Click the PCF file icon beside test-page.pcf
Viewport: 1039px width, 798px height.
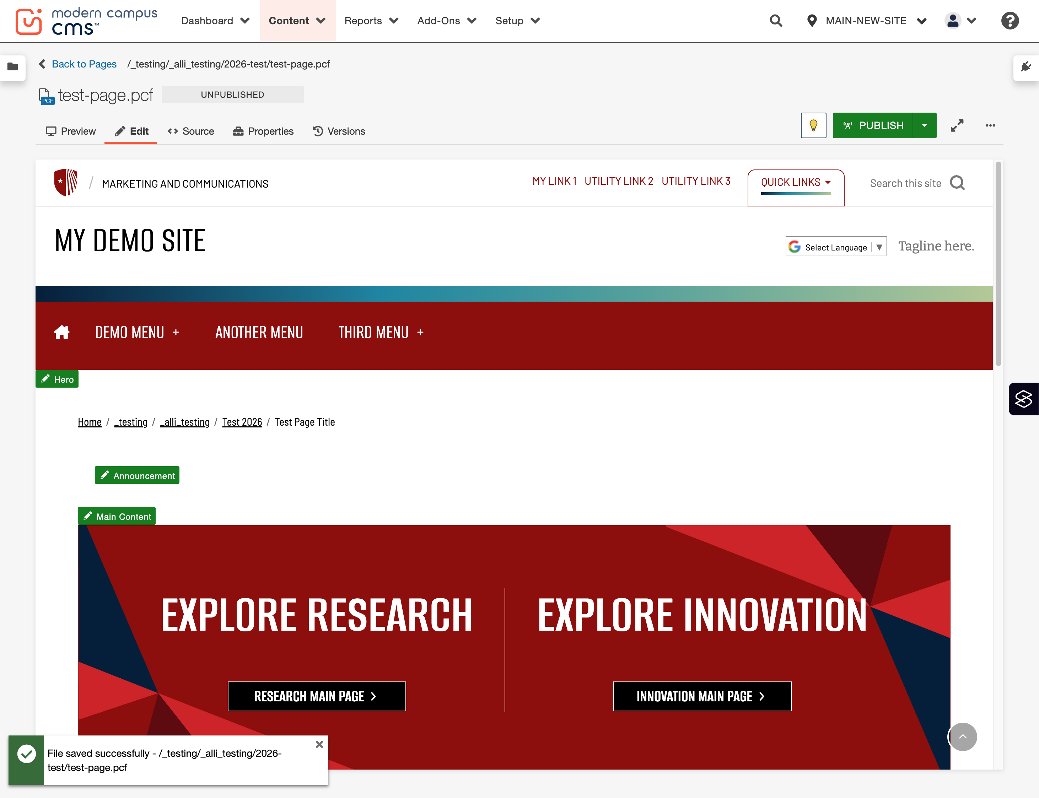tap(47, 96)
